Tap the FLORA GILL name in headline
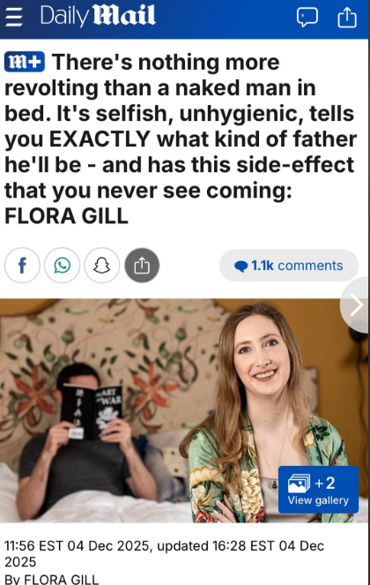This screenshot has width=370, height=585. 66,216
